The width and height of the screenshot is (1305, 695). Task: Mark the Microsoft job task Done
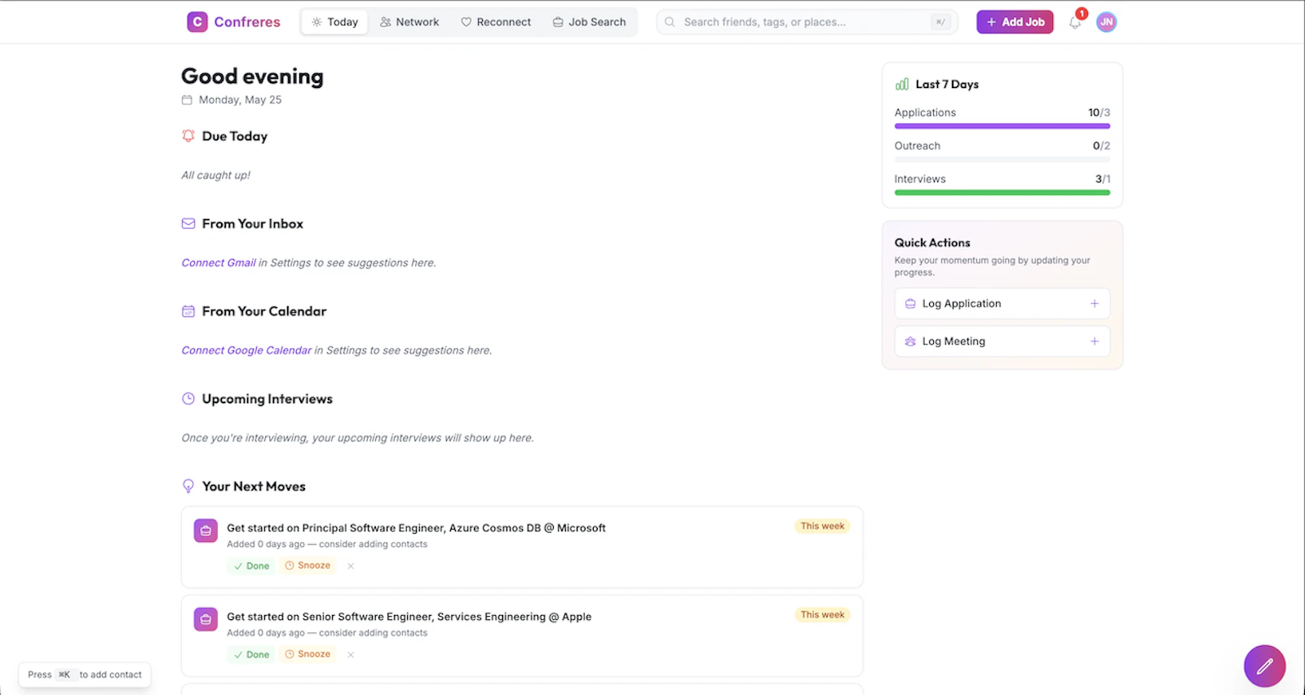pos(251,565)
